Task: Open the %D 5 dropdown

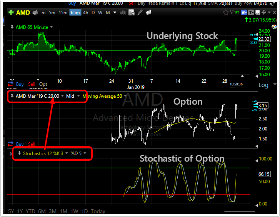Action: point(85,153)
